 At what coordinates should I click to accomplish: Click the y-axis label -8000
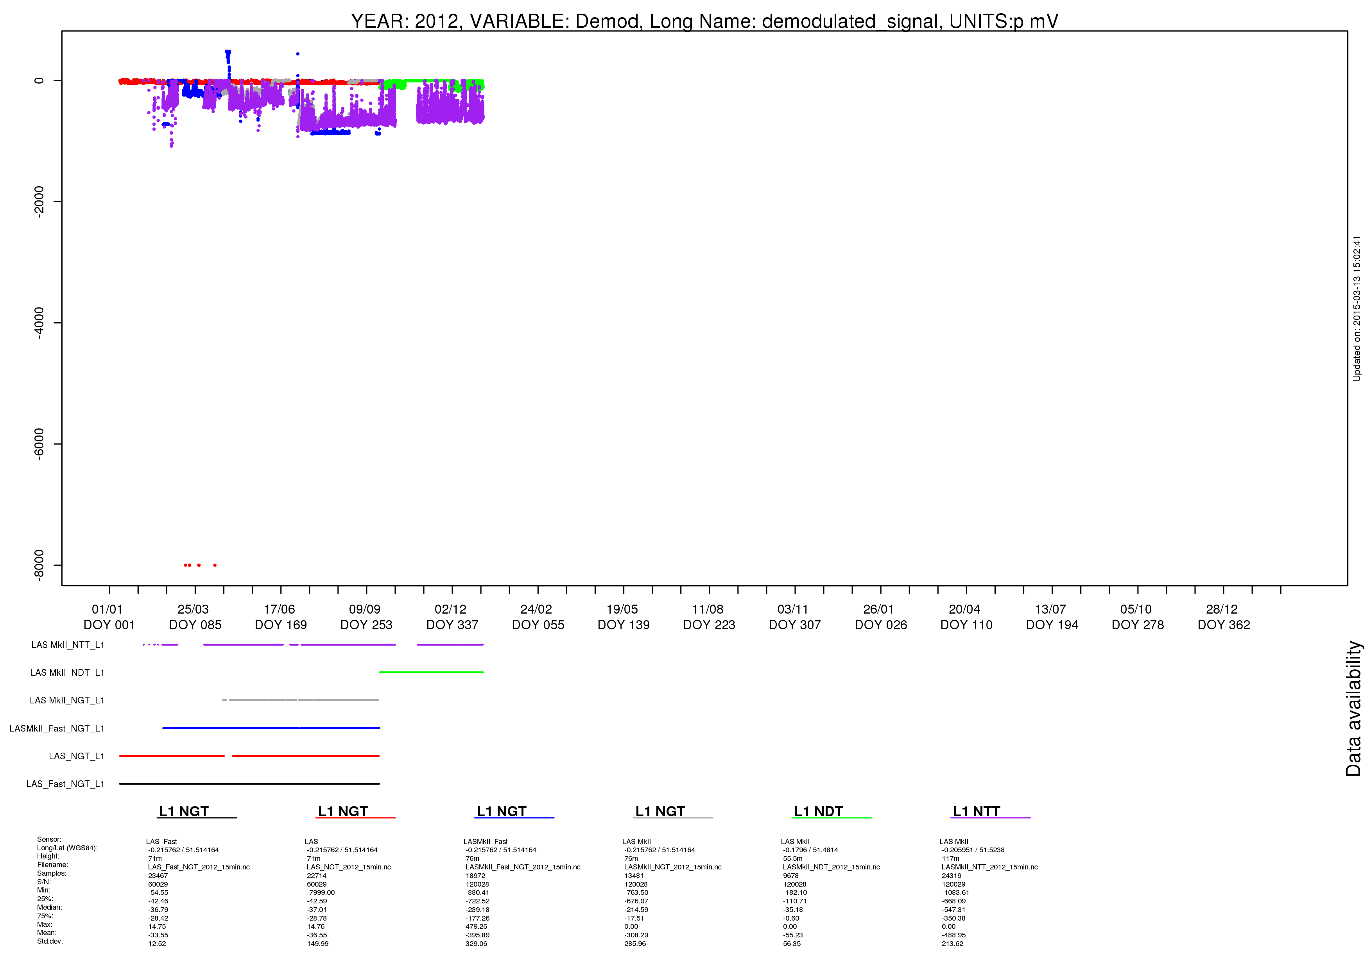(x=39, y=565)
